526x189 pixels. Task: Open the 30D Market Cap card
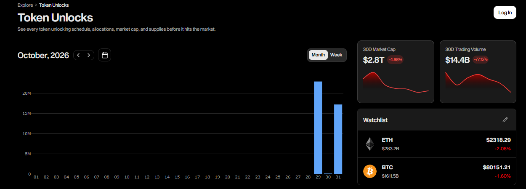tap(396, 72)
